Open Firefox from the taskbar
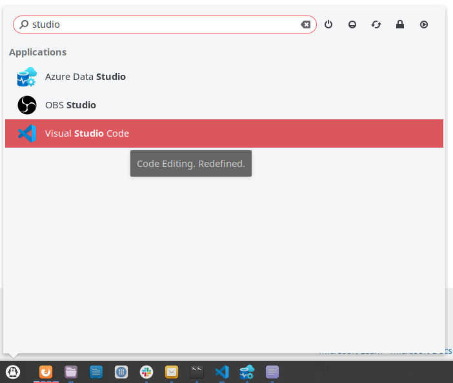Image resolution: width=453 pixels, height=383 pixels. [x=46, y=372]
